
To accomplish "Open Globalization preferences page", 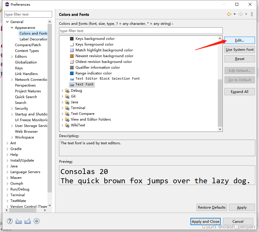I will tap(26, 62).
